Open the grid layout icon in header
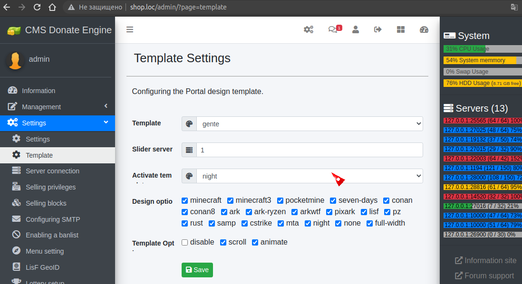This screenshot has width=522, height=284. (x=401, y=29)
